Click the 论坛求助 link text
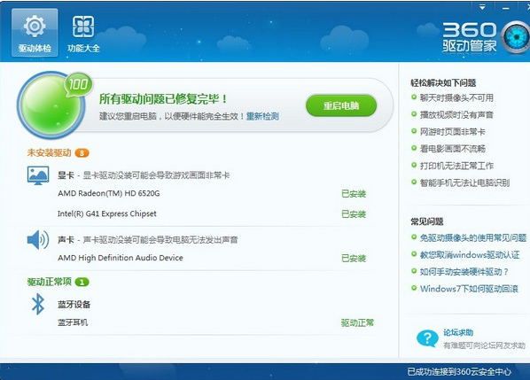Screen dimensions: 530x380 click(x=458, y=332)
